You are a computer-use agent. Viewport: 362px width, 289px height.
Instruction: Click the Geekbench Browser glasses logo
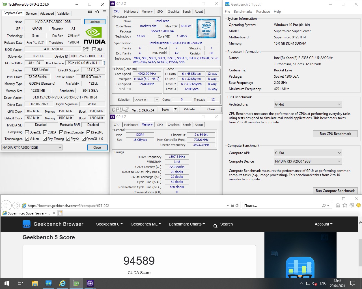26,224
